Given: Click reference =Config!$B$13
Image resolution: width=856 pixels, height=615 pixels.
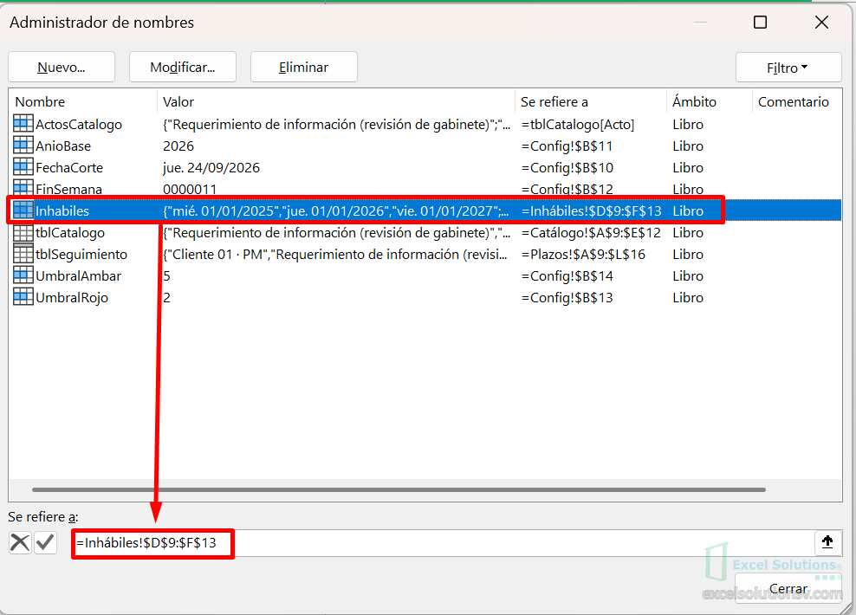Looking at the screenshot, I should coord(567,298).
